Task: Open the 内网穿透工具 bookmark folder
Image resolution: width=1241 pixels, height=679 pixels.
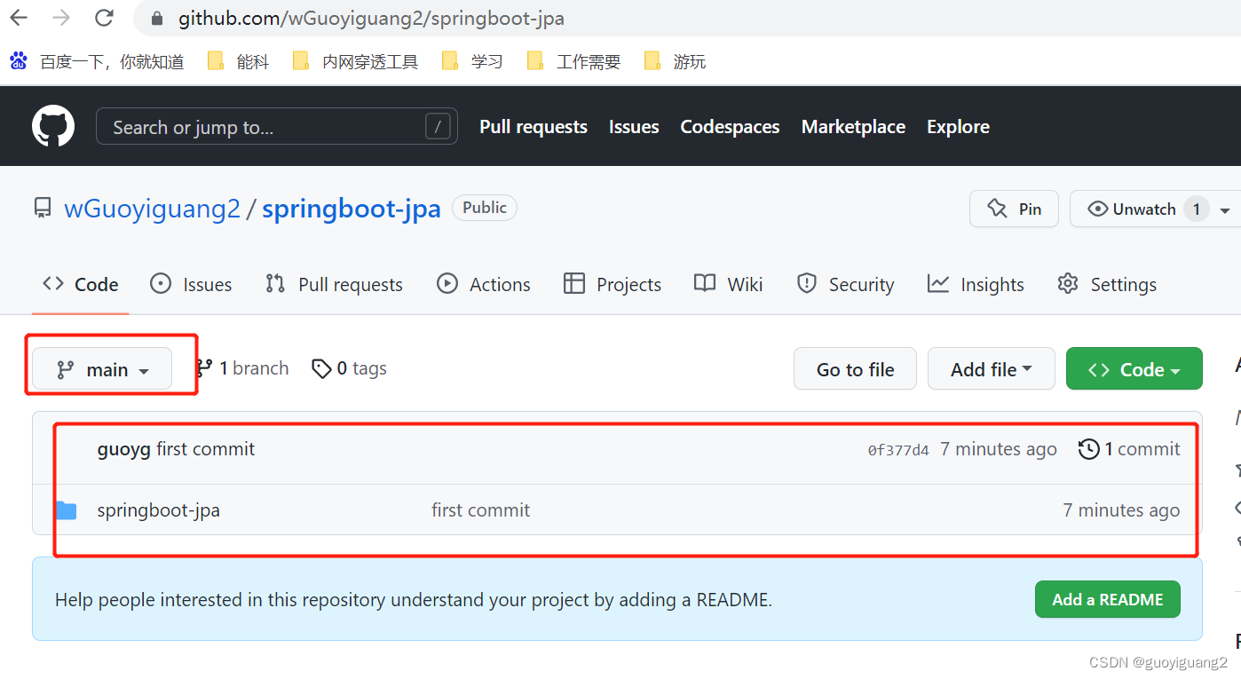Action: click(355, 61)
